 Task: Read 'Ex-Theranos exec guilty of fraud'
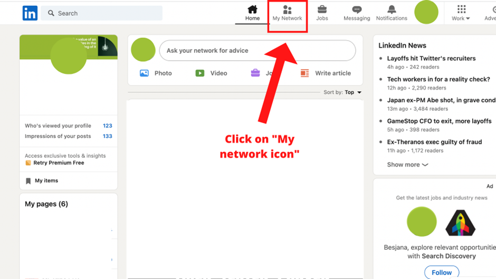pos(435,142)
